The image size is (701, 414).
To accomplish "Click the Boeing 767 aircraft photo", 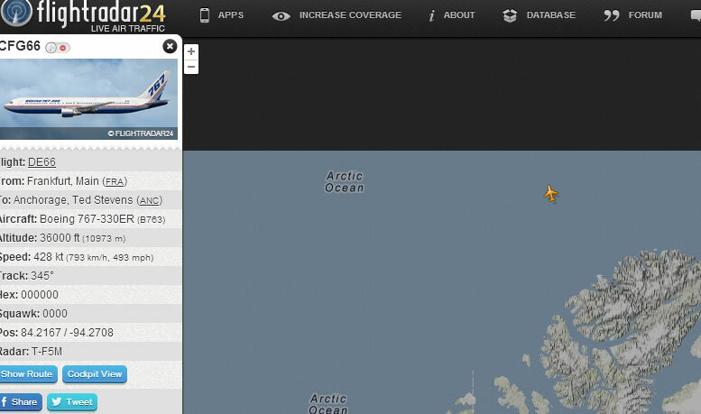I will [88, 99].
